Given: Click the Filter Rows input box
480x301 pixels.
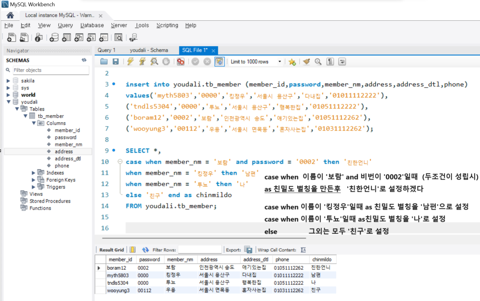Looking at the screenshot, I should coord(200,250).
